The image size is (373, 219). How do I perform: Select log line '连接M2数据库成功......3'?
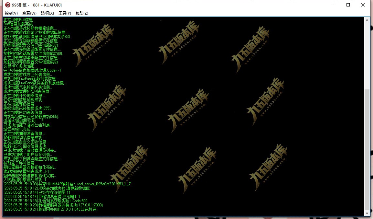23,121
